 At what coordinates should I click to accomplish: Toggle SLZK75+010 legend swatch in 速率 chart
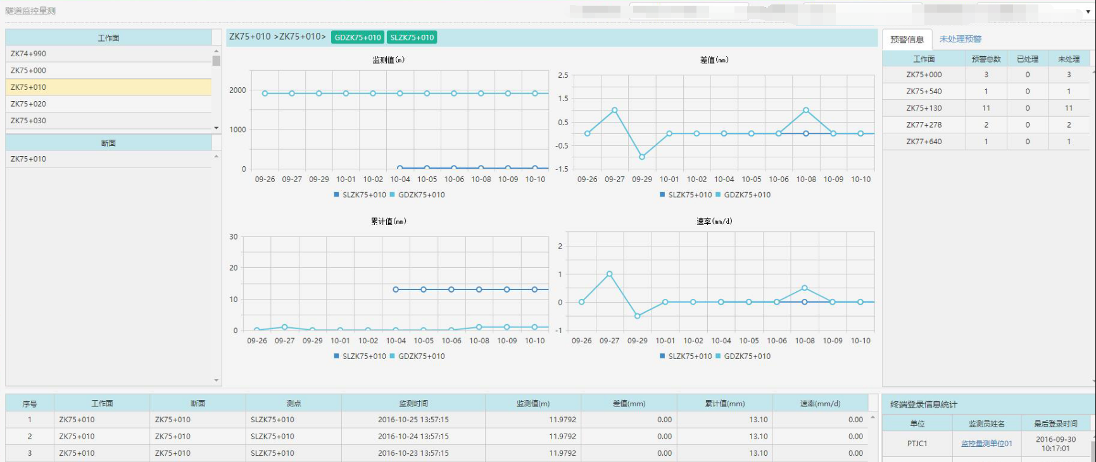click(x=662, y=356)
